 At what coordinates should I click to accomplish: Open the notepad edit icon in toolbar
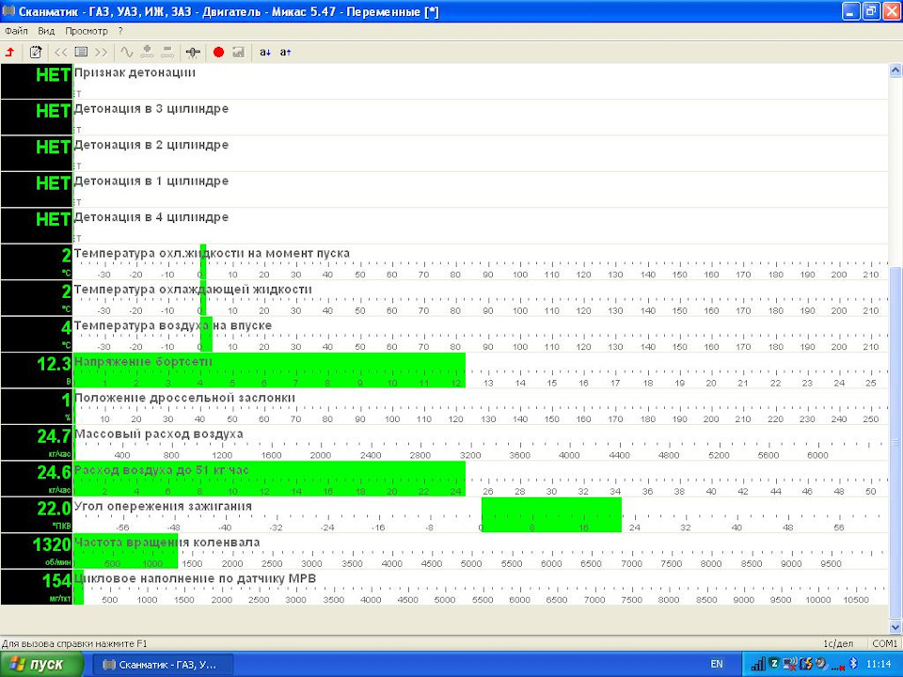tap(35, 53)
